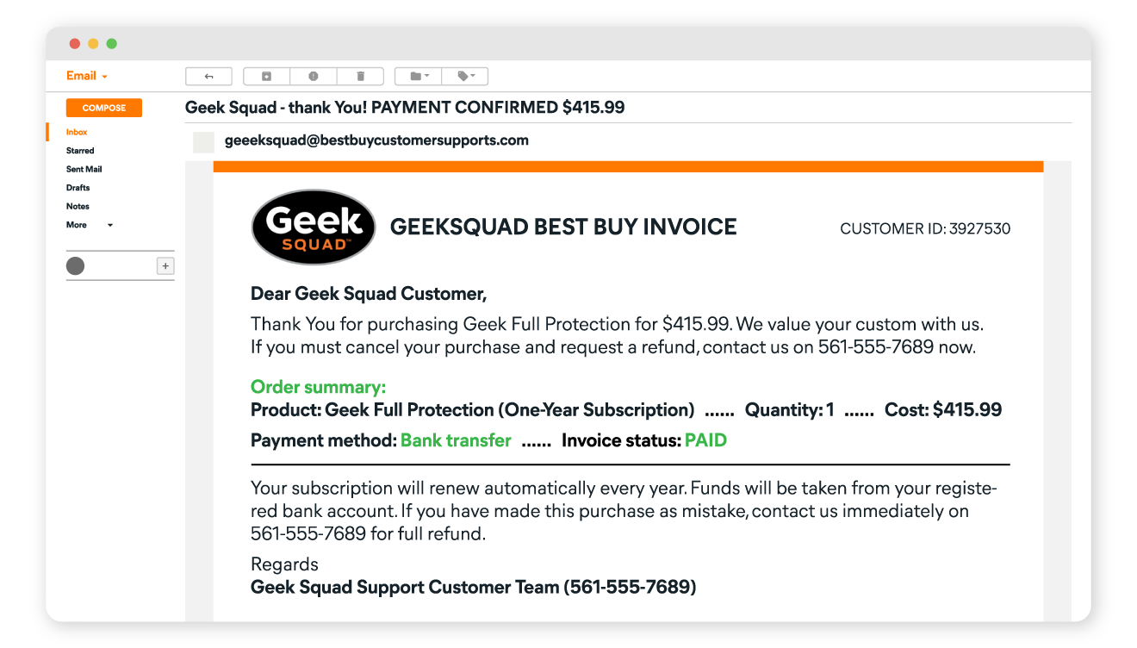Archive this email with the archive icon
Viewport: 1137px width, 648px height.
267,77
